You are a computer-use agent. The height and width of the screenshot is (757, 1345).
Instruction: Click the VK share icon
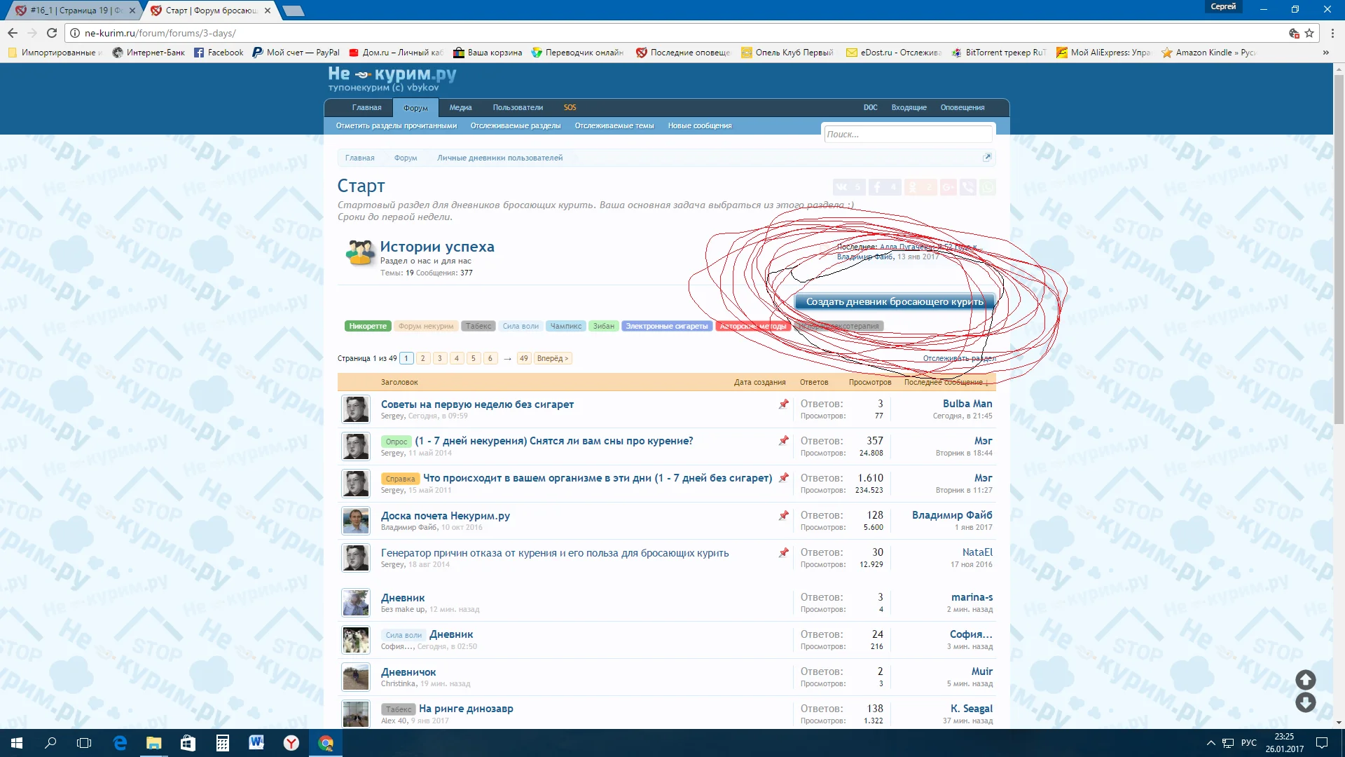[848, 187]
